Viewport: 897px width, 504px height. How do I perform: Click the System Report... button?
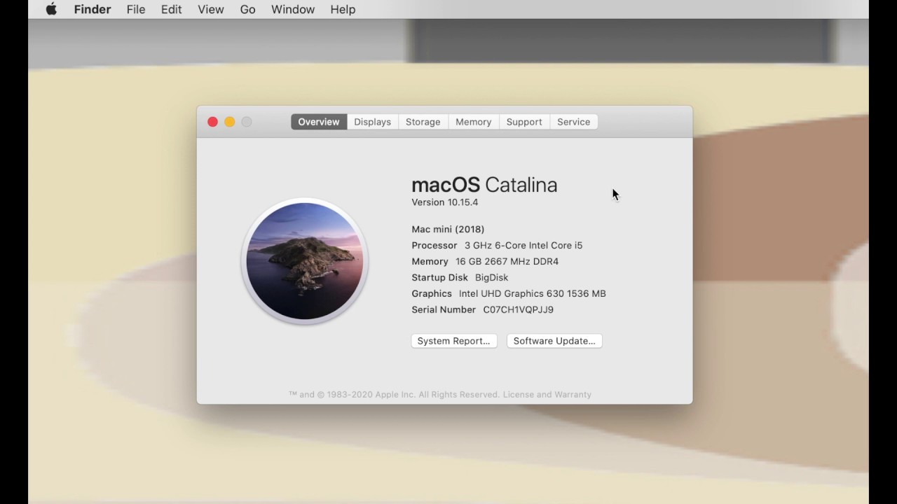click(x=454, y=341)
